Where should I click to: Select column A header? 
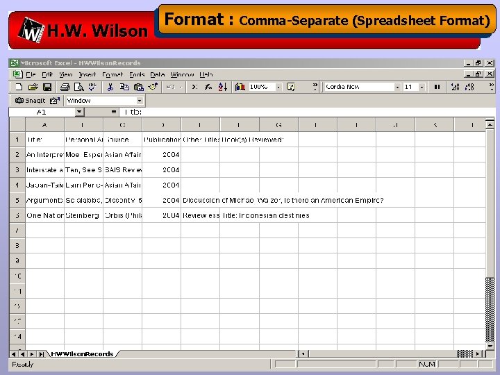[x=44, y=125]
